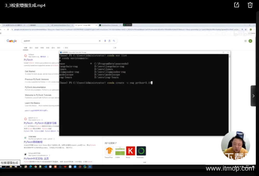The image size is (259, 176).
Task: Open 'Welcome to PyTorch Tutorials' sitelink
Action: 38,95
